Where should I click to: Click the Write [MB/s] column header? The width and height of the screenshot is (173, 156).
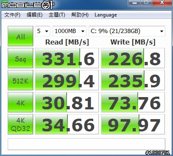tap(133, 42)
